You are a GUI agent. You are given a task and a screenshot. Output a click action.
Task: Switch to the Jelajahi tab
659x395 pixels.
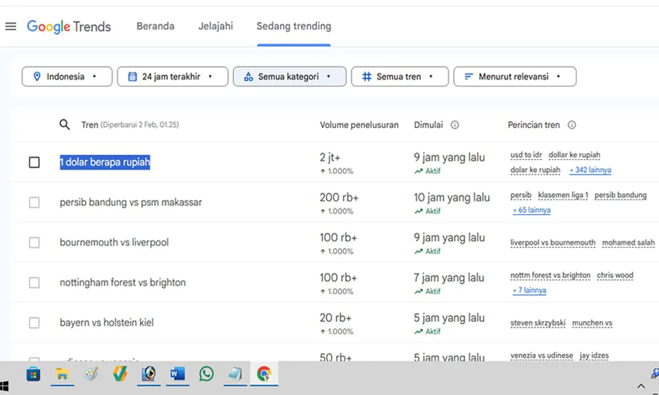coord(215,26)
